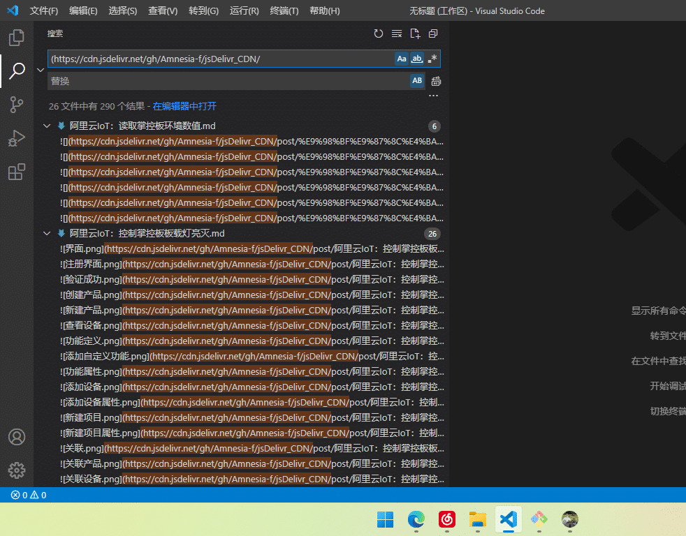Collapse the 控制掌控板板载灯亮灭.md result group
This screenshot has height=536, width=686.
point(47,234)
